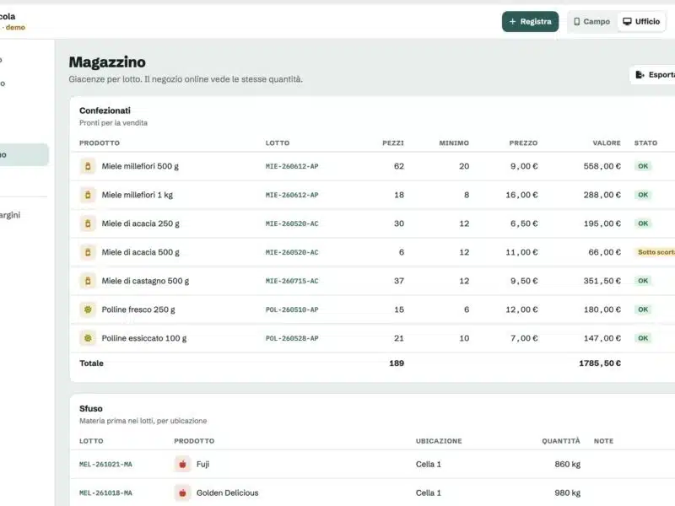Select the Polline essiccato 100 g product name
The width and height of the screenshot is (675, 506).
coord(144,338)
